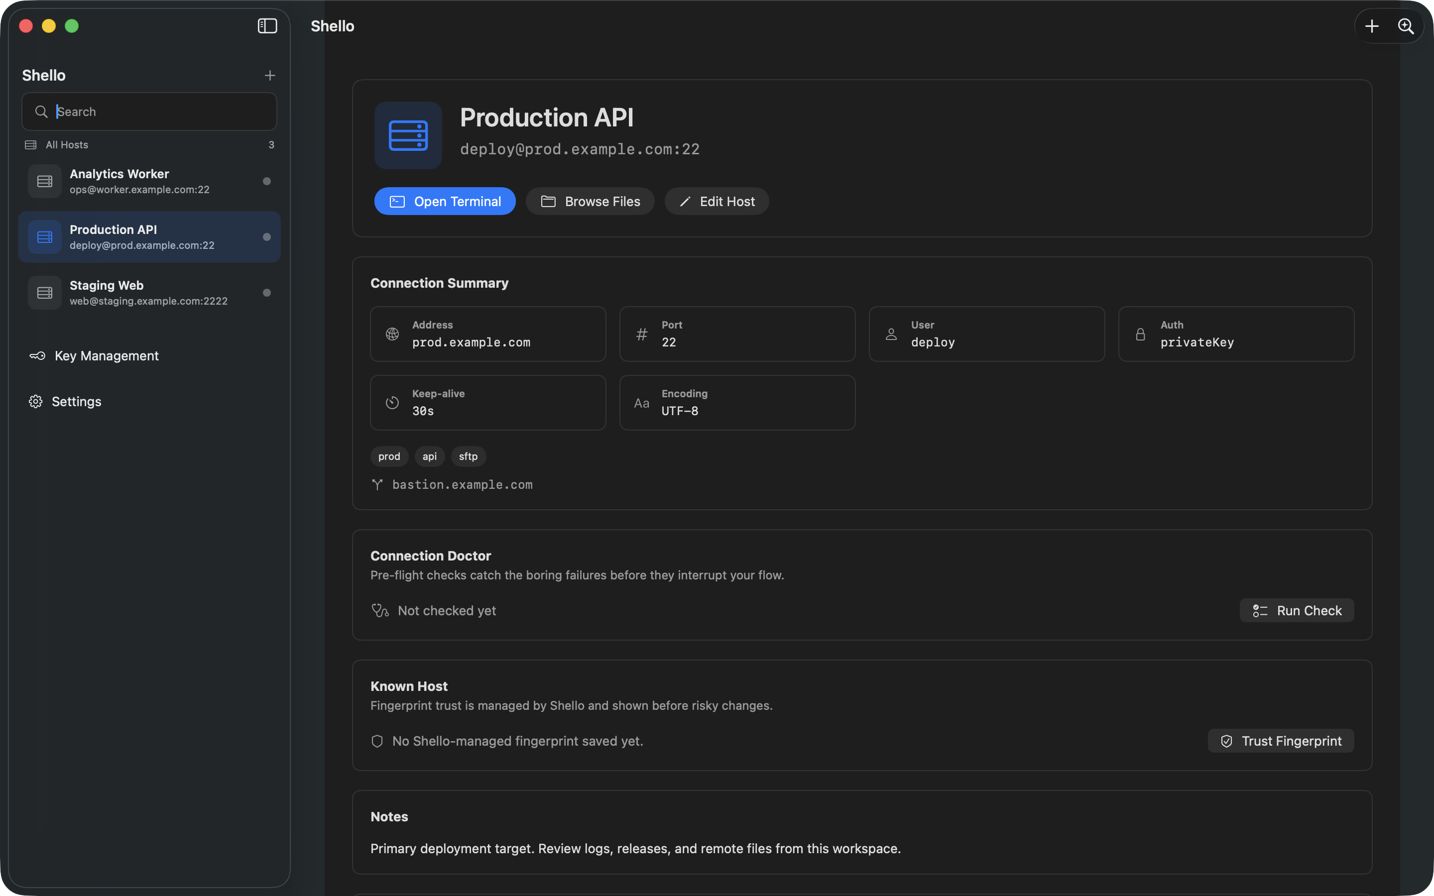This screenshot has width=1434, height=896.
Task: Click the large Production API server icon
Action: pos(408,135)
